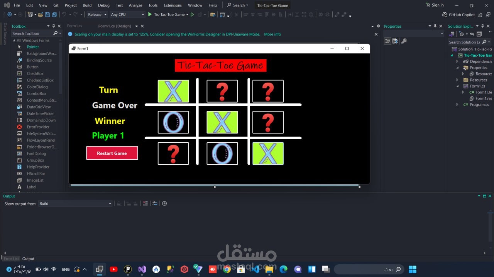Collapse the Form1.cs node in Solution Explorer
Viewport: 494px width, 277px height.
pos(457,86)
